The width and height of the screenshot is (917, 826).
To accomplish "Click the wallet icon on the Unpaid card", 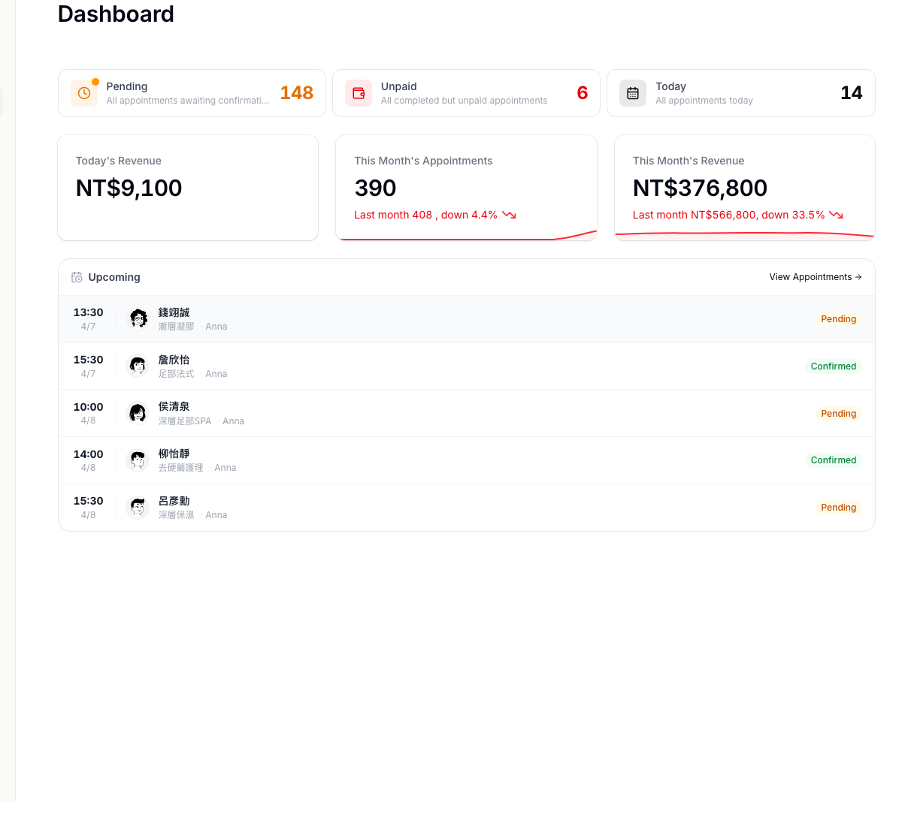I will click(x=359, y=93).
